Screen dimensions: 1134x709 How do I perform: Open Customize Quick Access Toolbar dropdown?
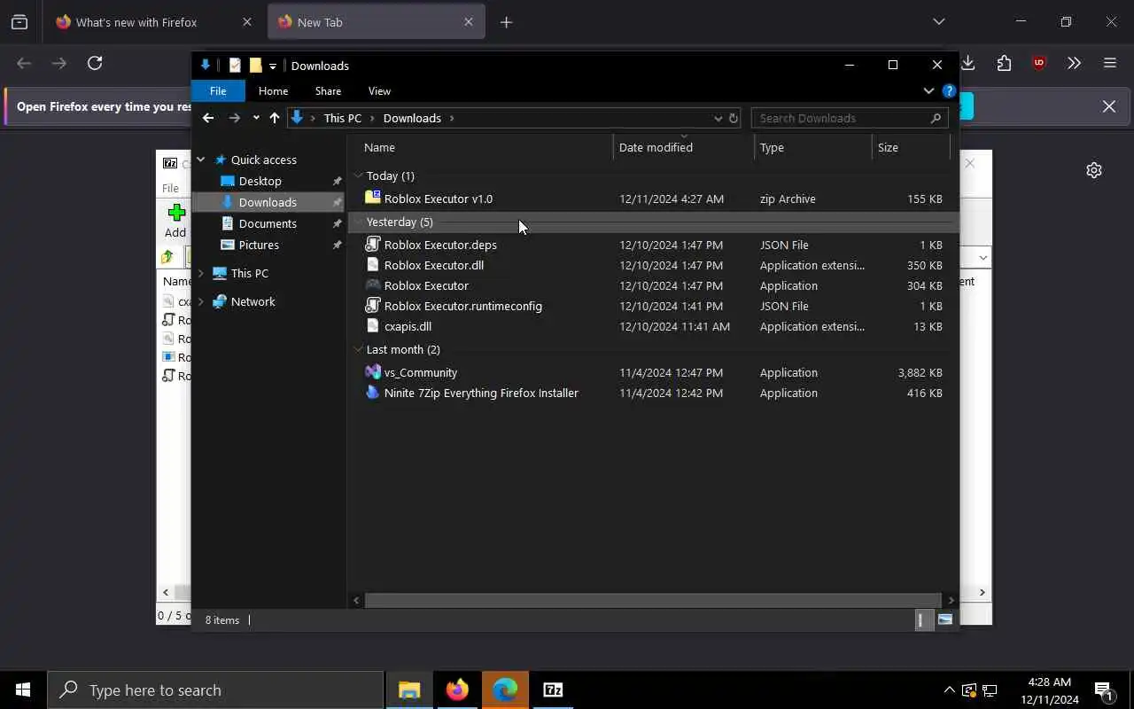[x=273, y=66]
